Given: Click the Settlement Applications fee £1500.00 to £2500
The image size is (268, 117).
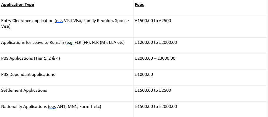Looking at the screenshot, I should tap(153, 90).
